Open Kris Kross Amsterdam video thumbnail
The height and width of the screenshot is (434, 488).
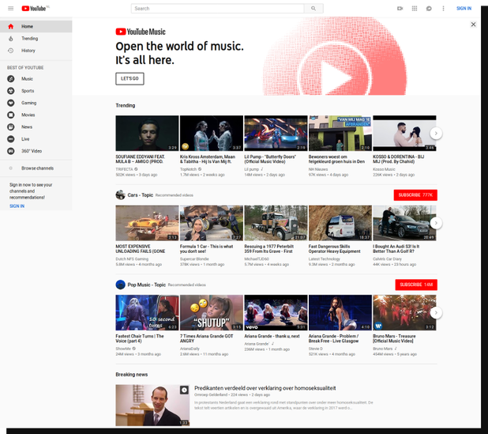point(212,134)
